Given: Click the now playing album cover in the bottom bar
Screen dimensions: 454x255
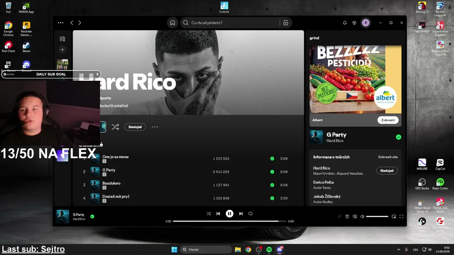Looking at the screenshot, I should [x=62, y=216].
